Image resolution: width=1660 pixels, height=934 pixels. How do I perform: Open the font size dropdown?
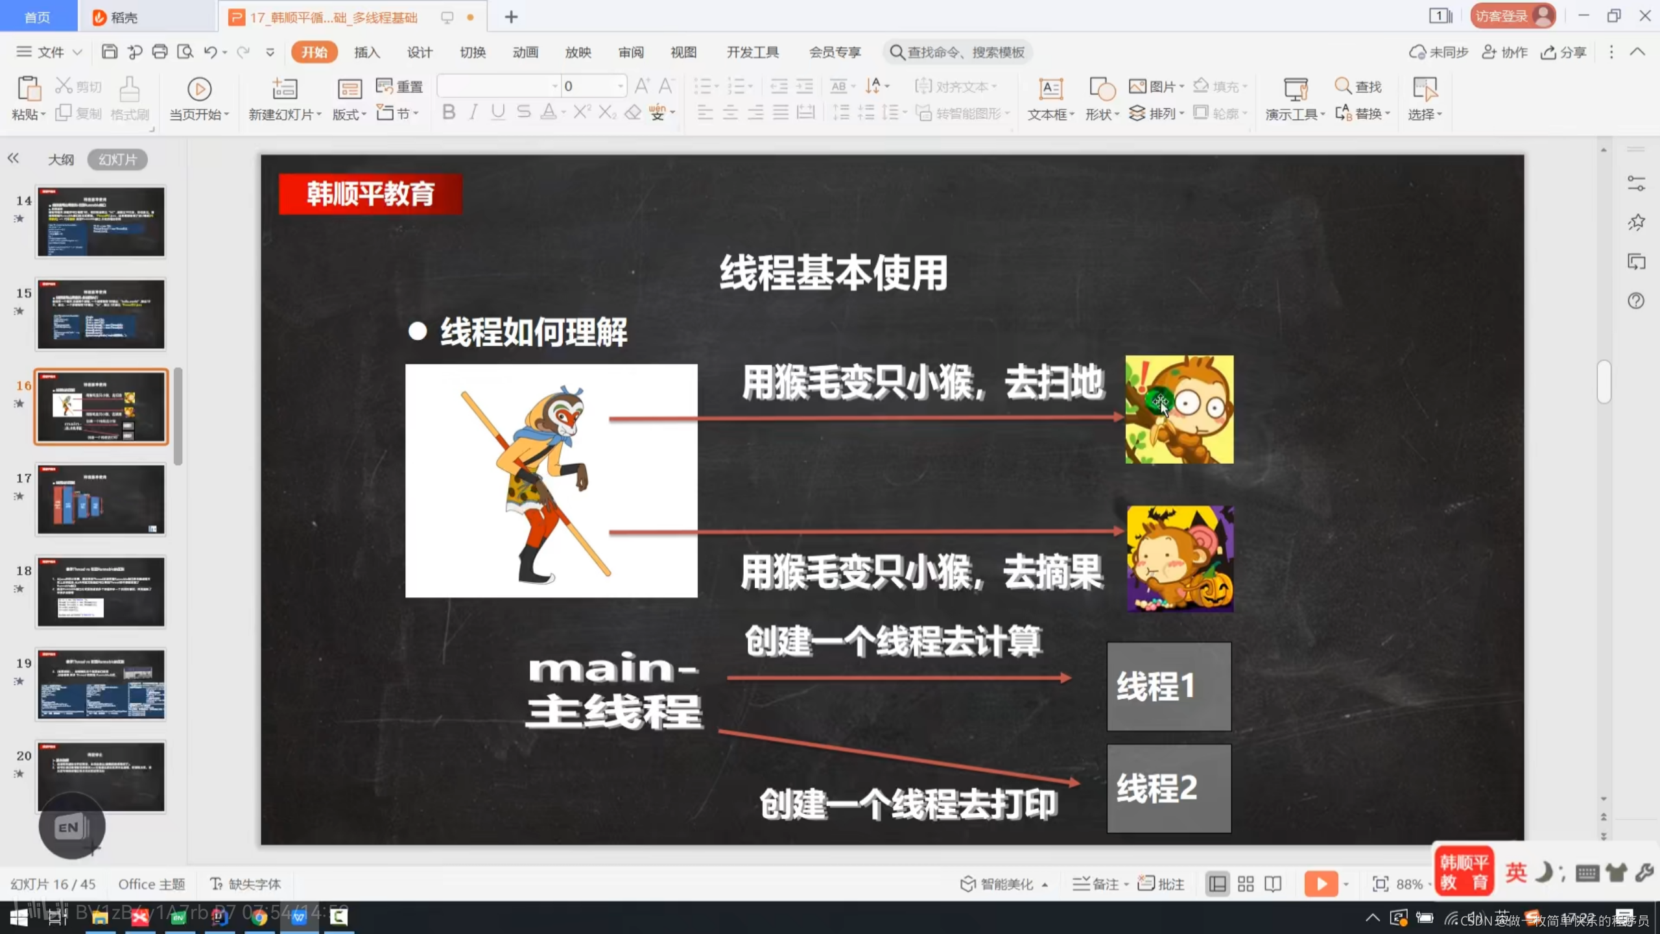click(620, 86)
